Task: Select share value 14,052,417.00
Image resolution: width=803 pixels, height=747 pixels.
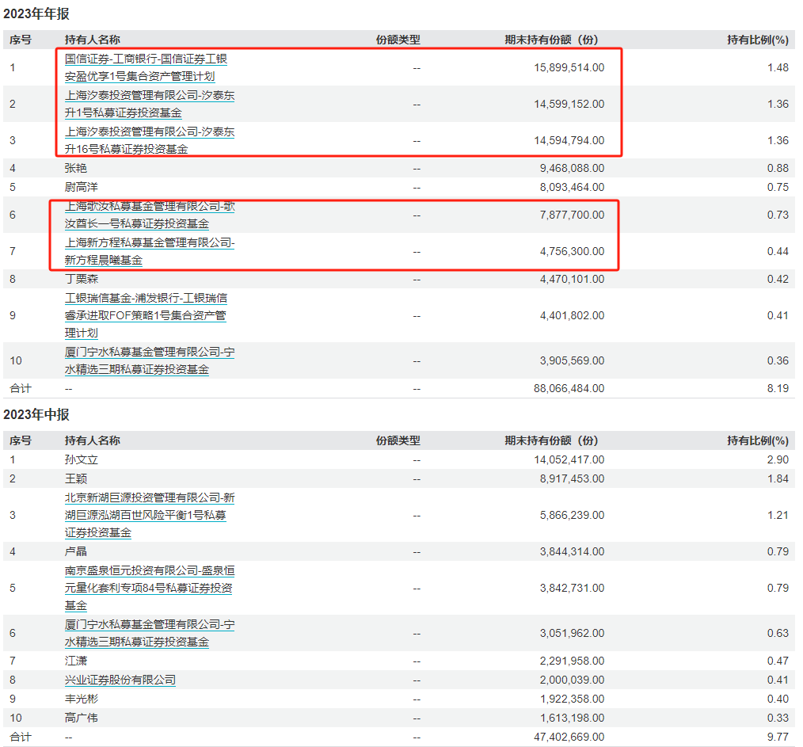Action: [x=569, y=459]
